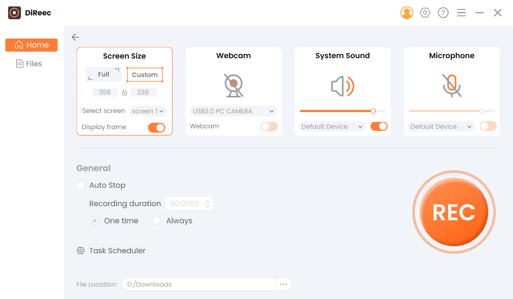This screenshot has height=299, width=513.
Task: Open the user account profile icon
Action: [406, 12]
